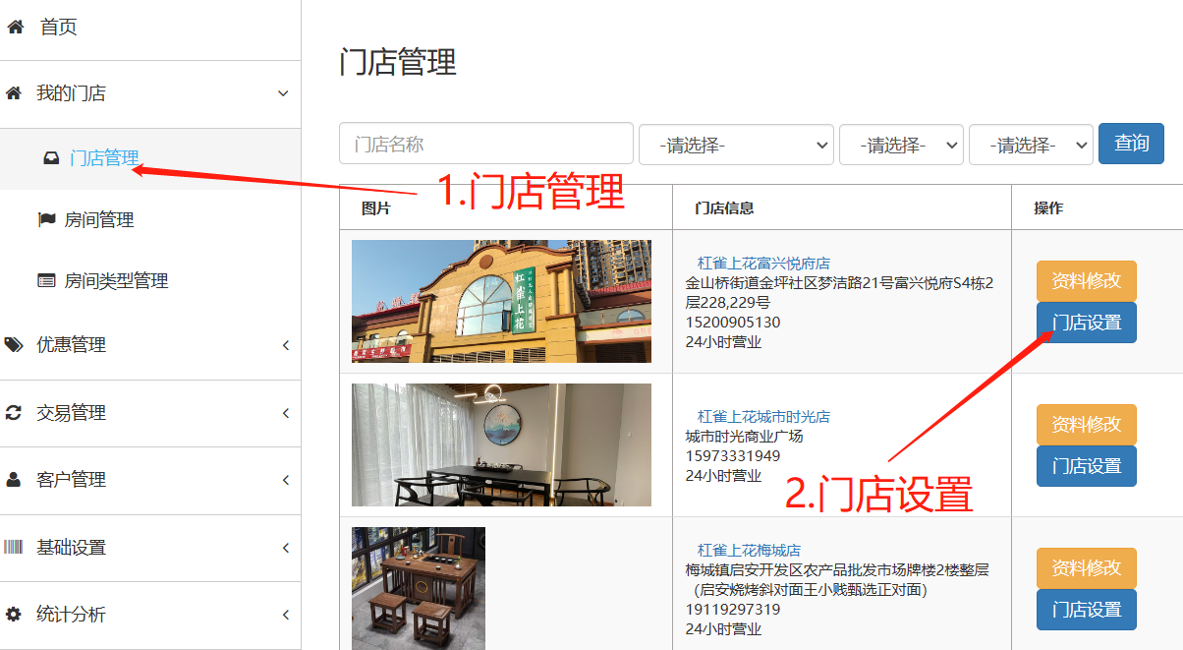The width and height of the screenshot is (1183, 650).
Task: Focus the 门店名称 search field
Action: click(x=485, y=144)
